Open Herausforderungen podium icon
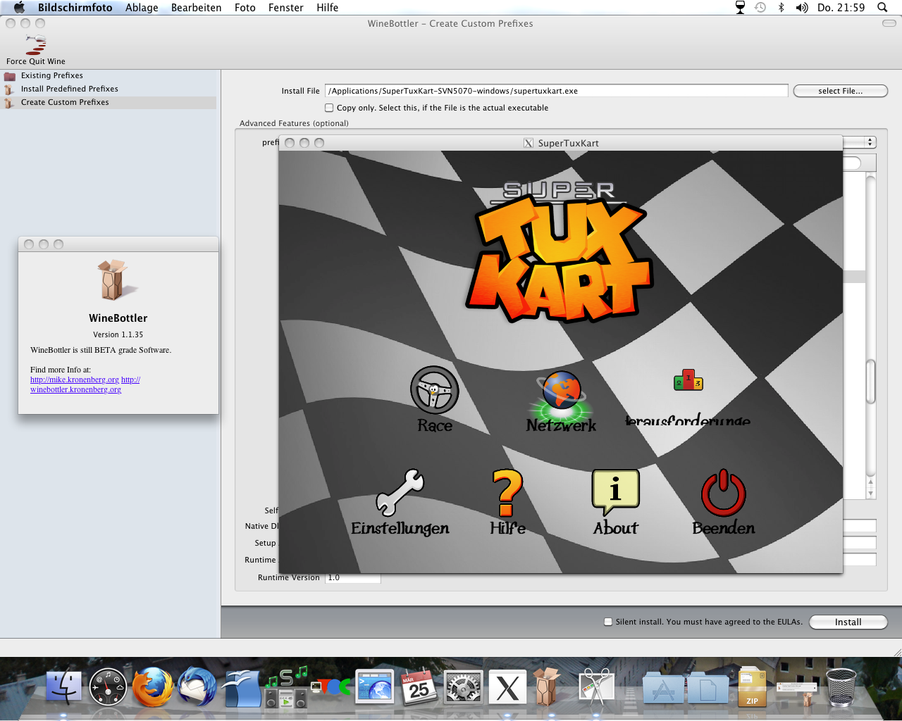Image resolution: width=902 pixels, height=721 pixels. click(x=688, y=380)
